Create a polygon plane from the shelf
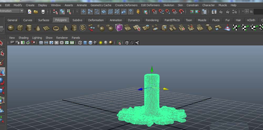 (x=47, y=28)
